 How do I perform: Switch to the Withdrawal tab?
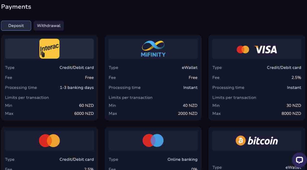pos(49,26)
